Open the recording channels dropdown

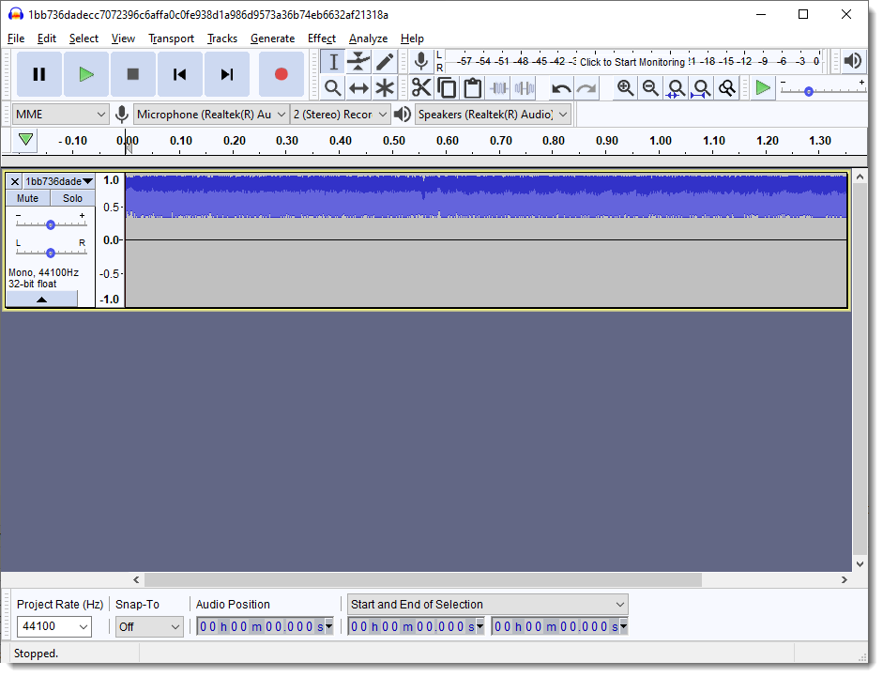tap(340, 113)
